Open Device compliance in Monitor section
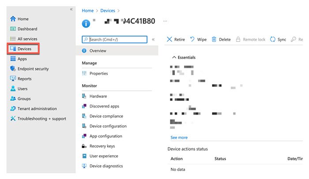Screen dimensions: 309x179 (x=106, y=116)
